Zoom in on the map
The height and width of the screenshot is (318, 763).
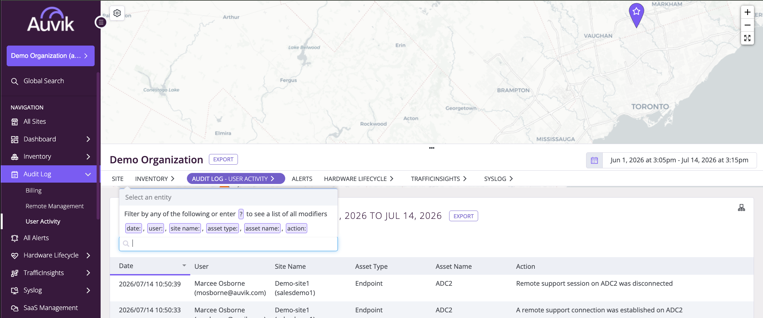pos(747,12)
